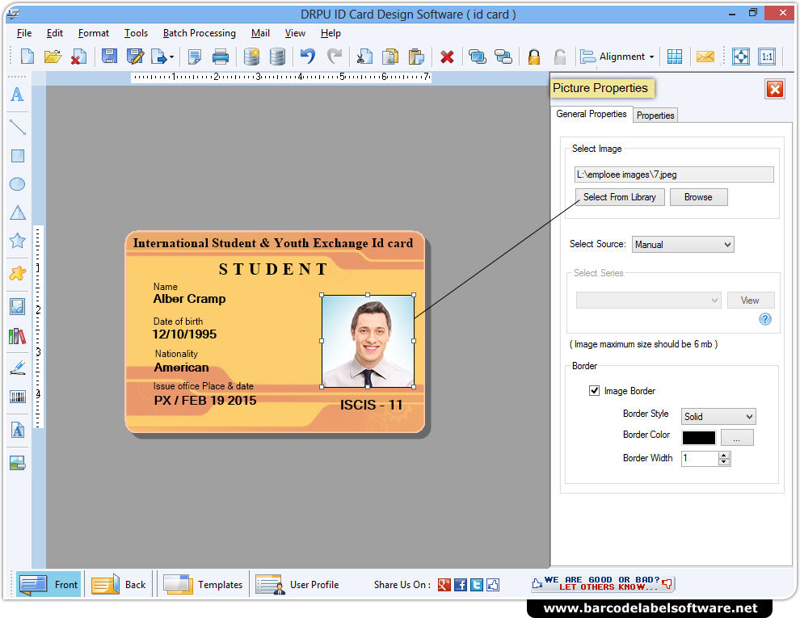View card at 1:1 zoom
Screen dimensions: 800x618
[767, 57]
